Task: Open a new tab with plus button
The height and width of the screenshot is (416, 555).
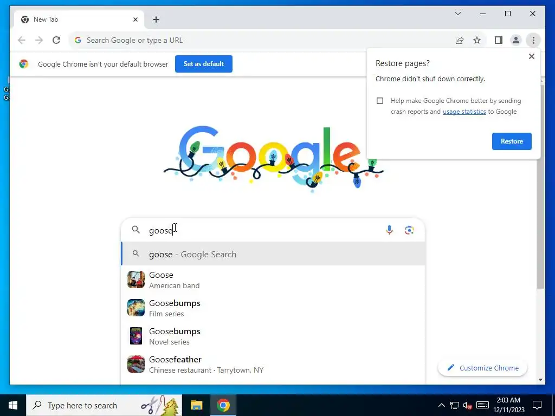Action: coord(156,19)
